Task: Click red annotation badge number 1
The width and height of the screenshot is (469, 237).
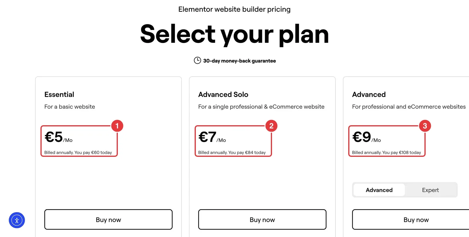Action: [117, 126]
